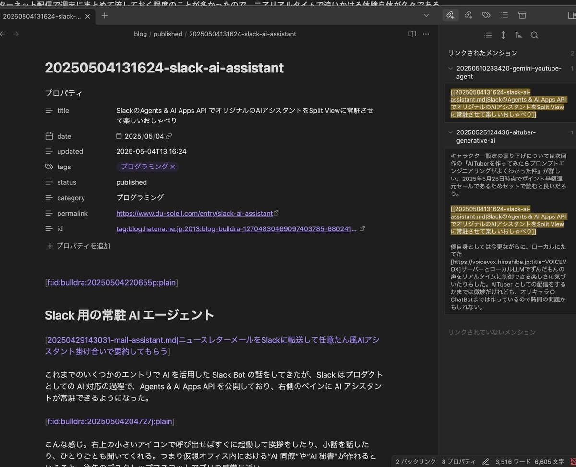Open the backlinks panel tab icon
Screen dimensions: 576x467
450,15
